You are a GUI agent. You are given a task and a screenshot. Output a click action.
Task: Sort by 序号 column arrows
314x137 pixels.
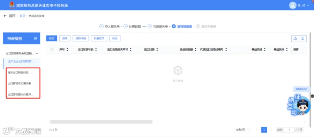(67, 50)
